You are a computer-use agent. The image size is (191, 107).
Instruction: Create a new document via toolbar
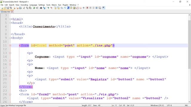click(2, 8)
